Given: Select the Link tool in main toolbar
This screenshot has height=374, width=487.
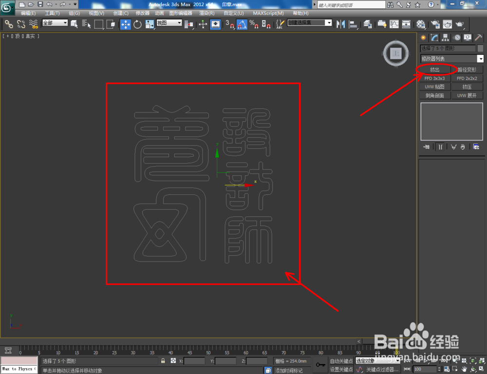Looking at the screenshot, I should pos(9,24).
